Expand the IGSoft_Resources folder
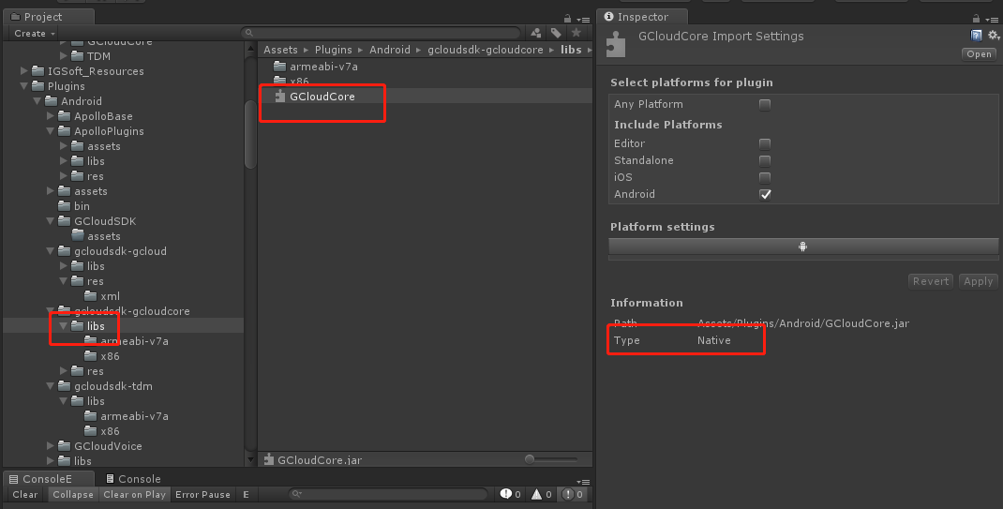This screenshot has height=509, width=1003. [24, 71]
